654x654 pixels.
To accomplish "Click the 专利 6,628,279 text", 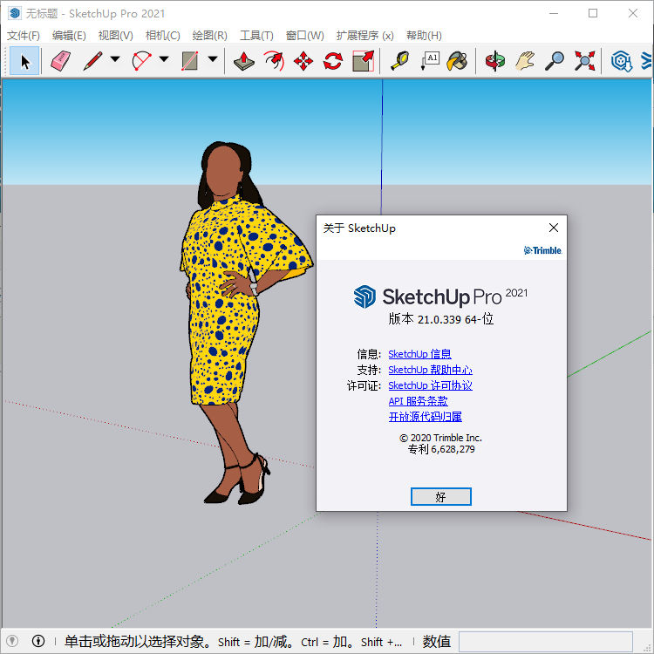I will tap(441, 449).
